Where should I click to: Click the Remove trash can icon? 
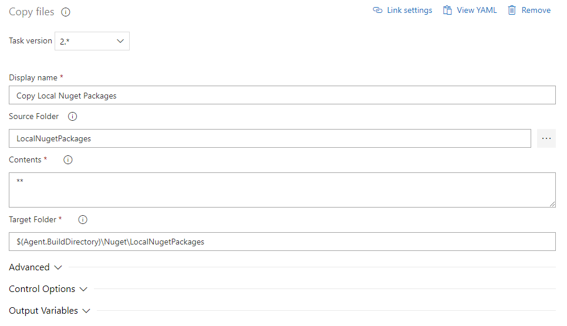(512, 10)
